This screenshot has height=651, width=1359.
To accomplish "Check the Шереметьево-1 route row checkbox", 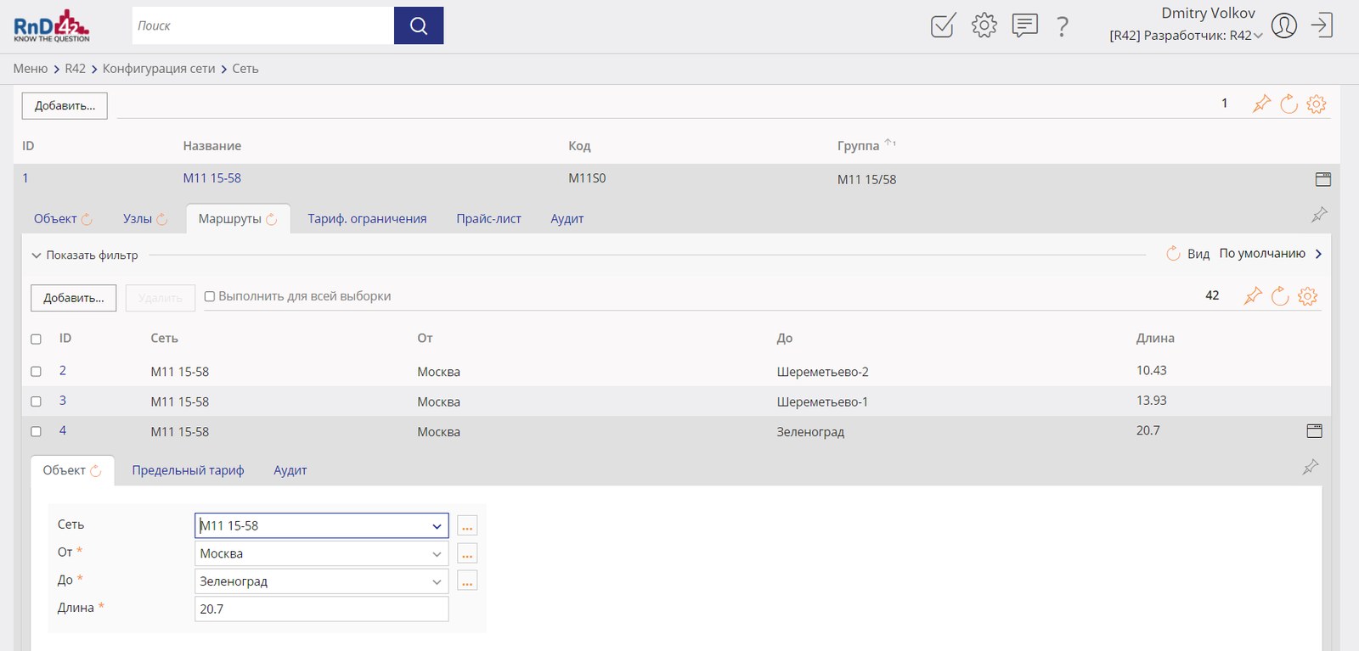I will pos(36,401).
